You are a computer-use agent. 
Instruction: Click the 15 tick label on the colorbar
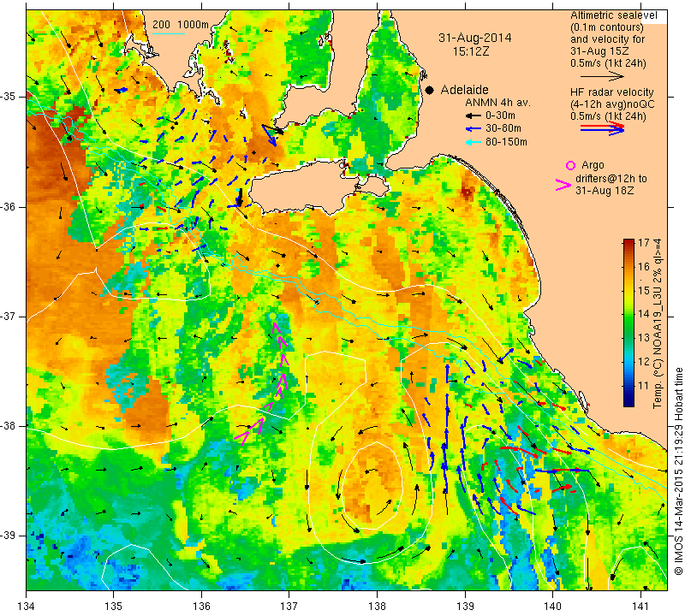coord(644,291)
